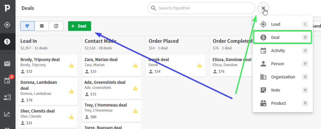This screenshot has height=129, width=321.
Task: Pick Product from the quick add menu
Action: (x=278, y=103)
